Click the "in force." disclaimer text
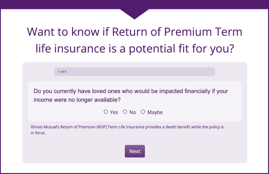Image resolution: width=269 pixels, height=174 pixels. pos(38,133)
